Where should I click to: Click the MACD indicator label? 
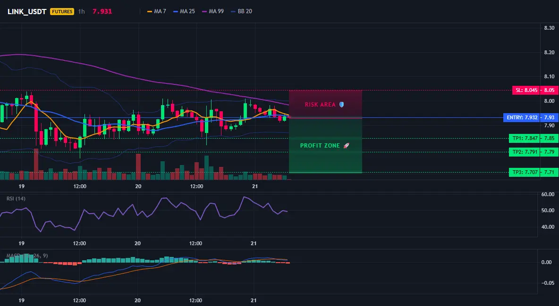[x=27, y=256]
